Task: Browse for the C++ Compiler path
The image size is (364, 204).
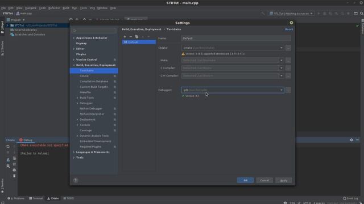Action: (288, 75)
